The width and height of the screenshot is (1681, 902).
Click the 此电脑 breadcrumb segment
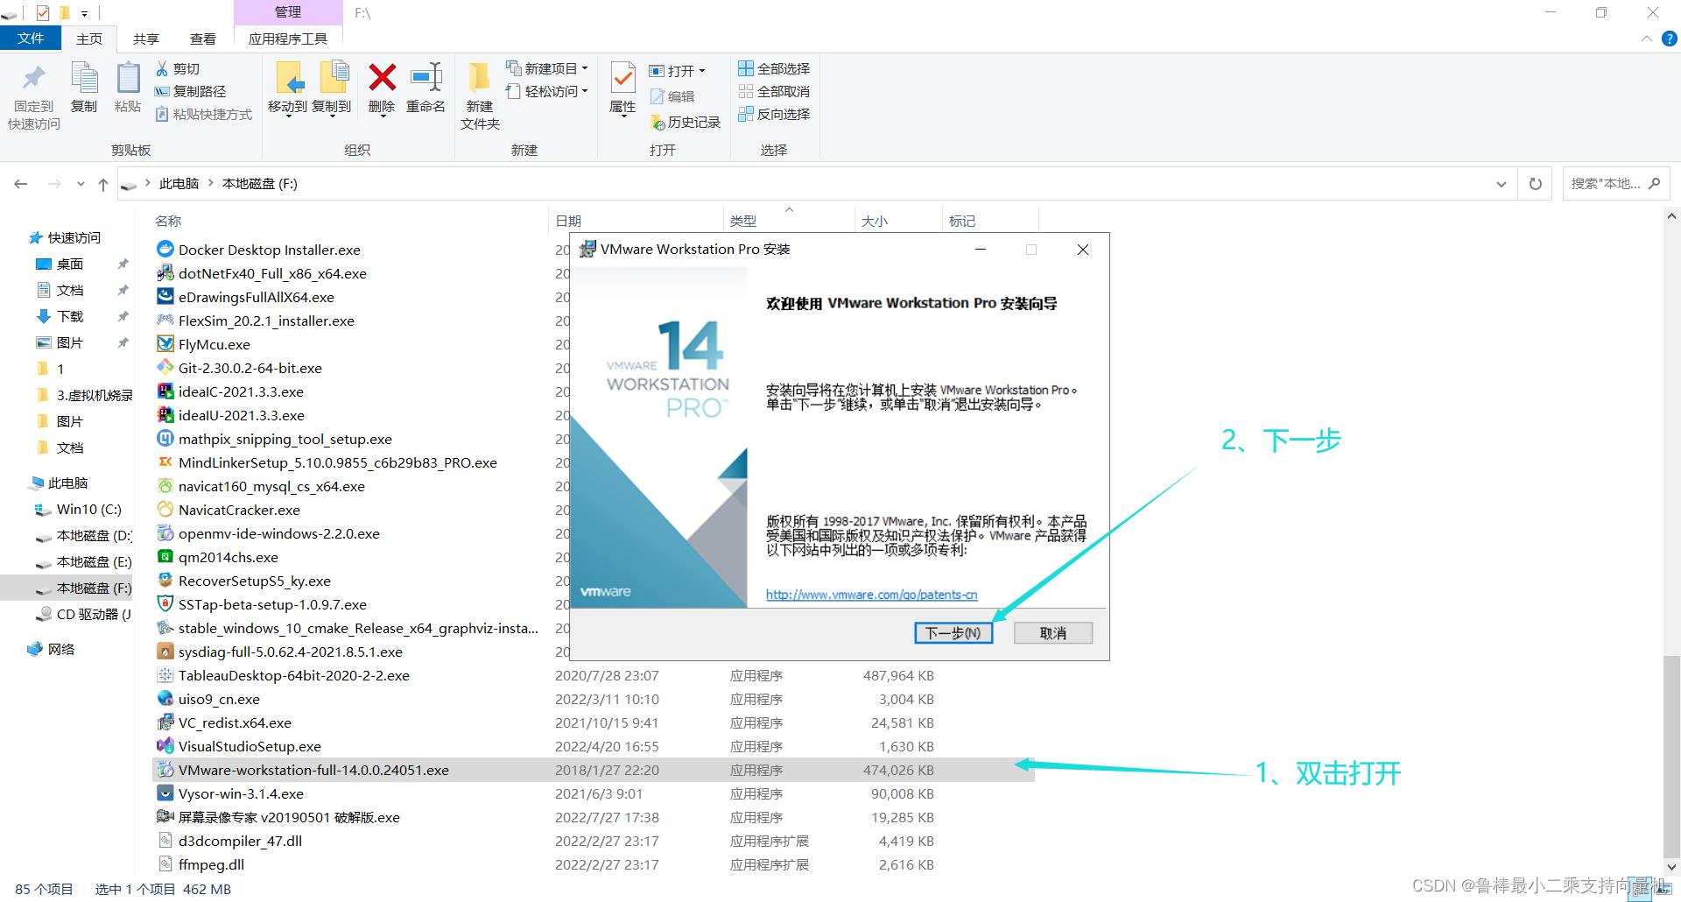coord(179,184)
